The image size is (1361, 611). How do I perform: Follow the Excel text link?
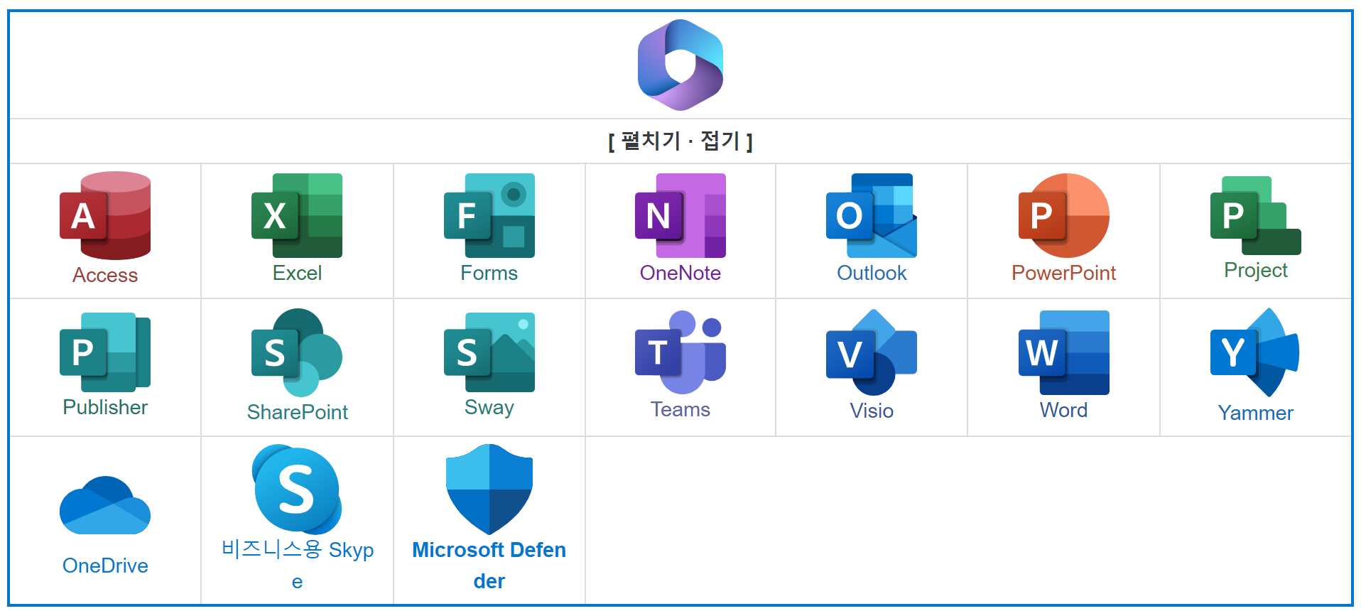297,273
